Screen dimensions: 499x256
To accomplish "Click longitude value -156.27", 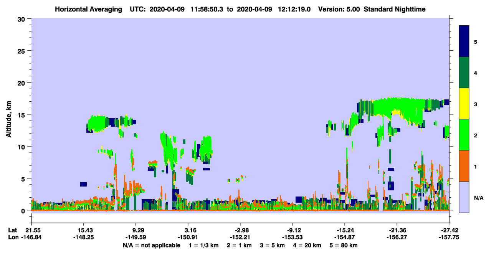I will (x=397, y=238).
